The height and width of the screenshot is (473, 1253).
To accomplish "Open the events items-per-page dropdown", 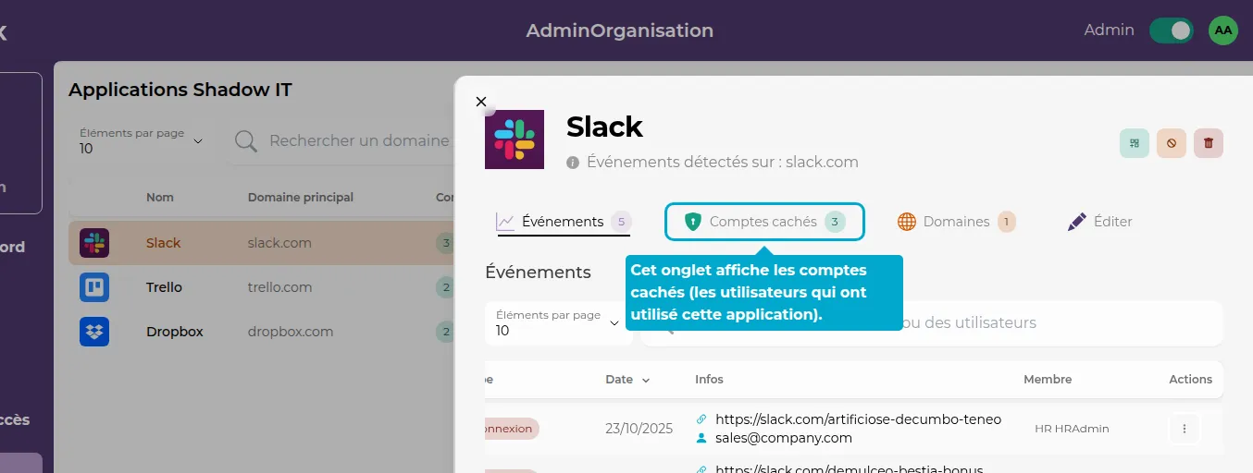I will click(x=558, y=322).
